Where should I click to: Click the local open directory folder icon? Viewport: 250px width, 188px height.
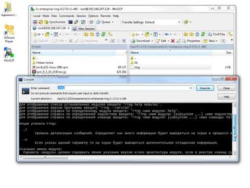click(x=47, y=34)
